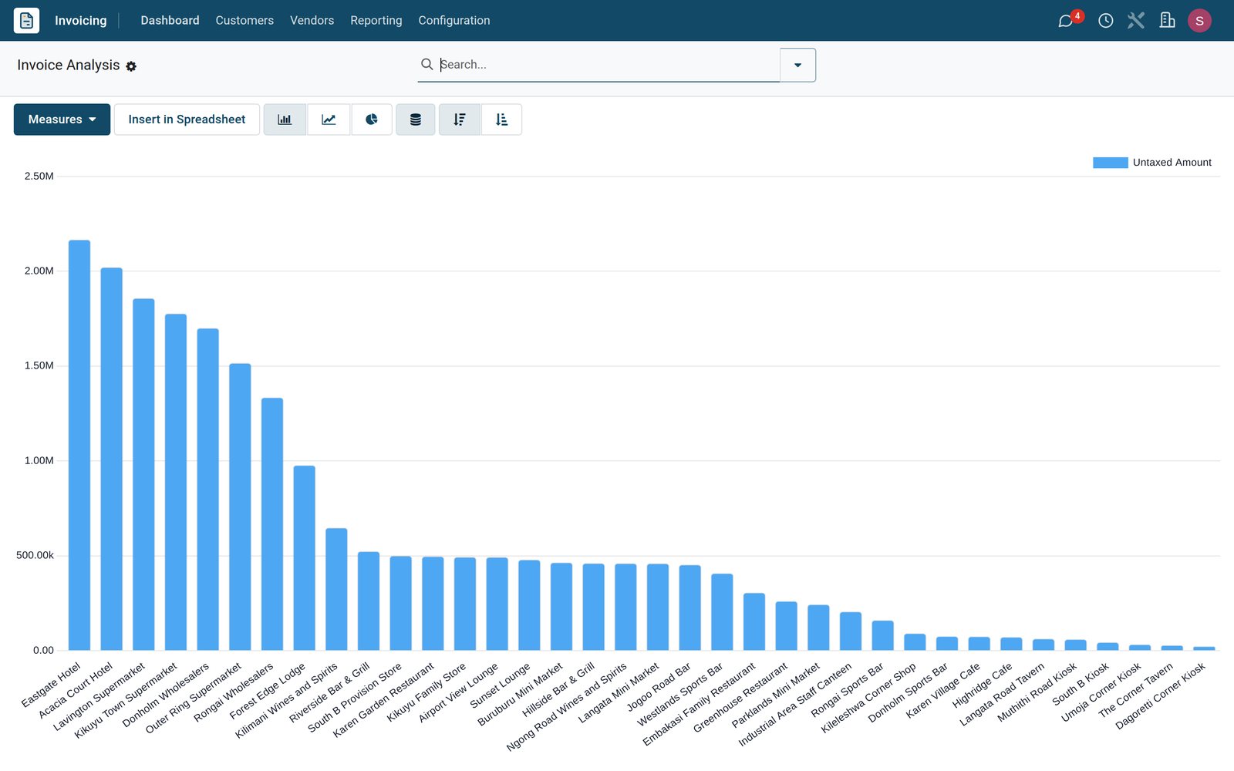This screenshot has height=771, width=1234.
Task: Switch to pie chart view
Action: 372,120
